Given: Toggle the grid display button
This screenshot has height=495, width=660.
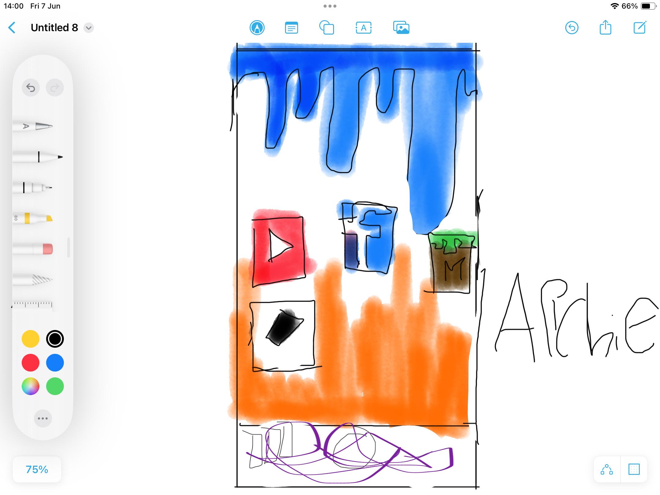Looking at the screenshot, I should 634,469.
